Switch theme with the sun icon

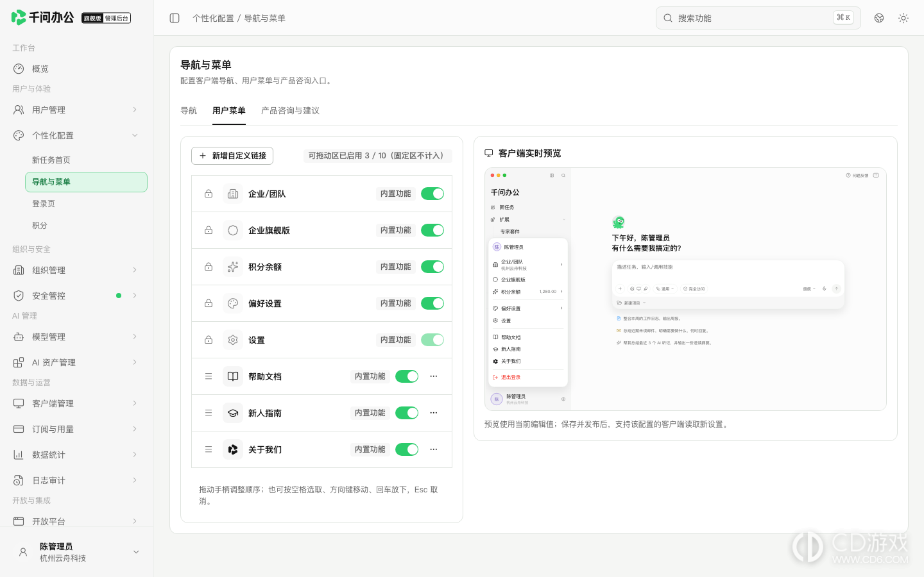click(903, 18)
